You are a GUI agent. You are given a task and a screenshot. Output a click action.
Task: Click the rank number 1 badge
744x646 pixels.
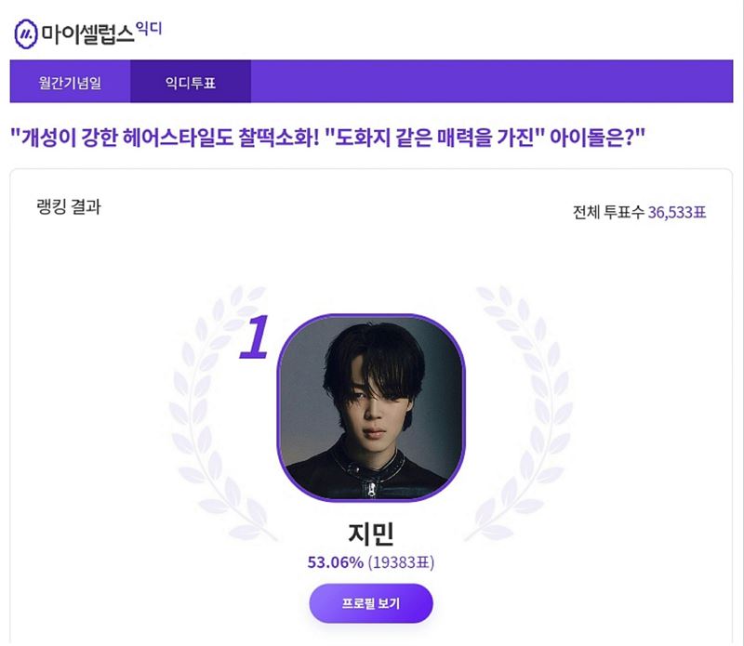pyautogui.click(x=254, y=337)
